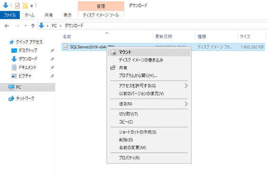Choose マウント from the context menu
Viewport: 268px width, 182px height.
(x=149, y=52)
